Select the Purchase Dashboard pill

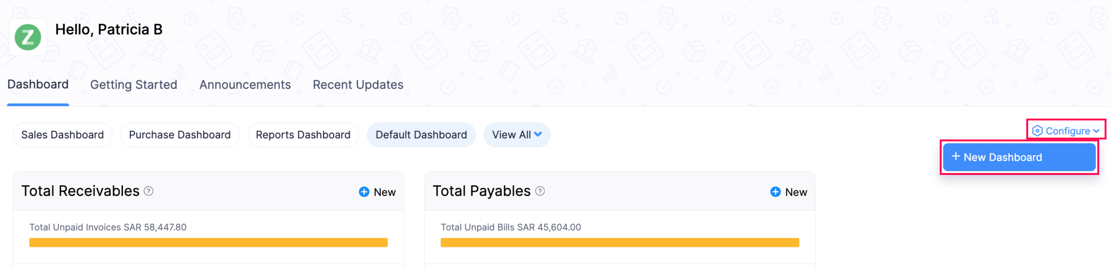[x=179, y=134]
